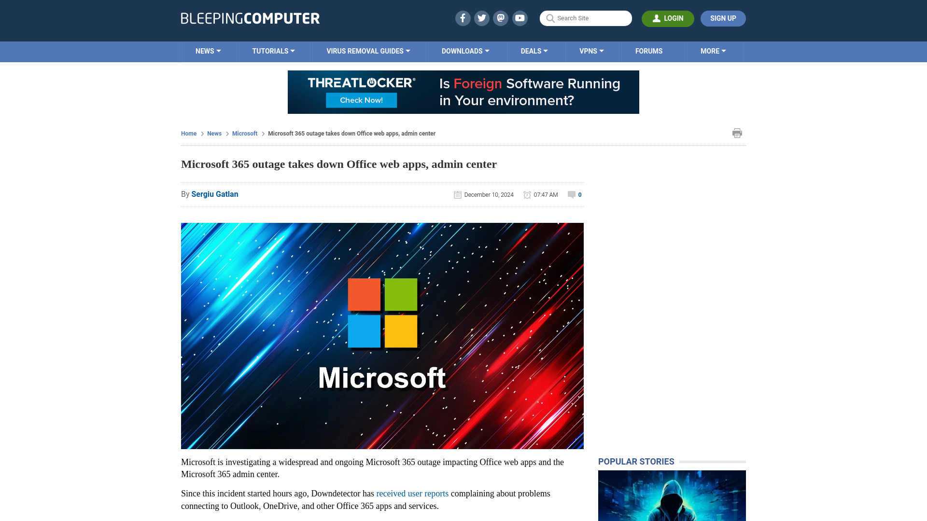Click the LOGIN user account icon
The width and height of the screenshot is (927, 521).
[657, 18]
